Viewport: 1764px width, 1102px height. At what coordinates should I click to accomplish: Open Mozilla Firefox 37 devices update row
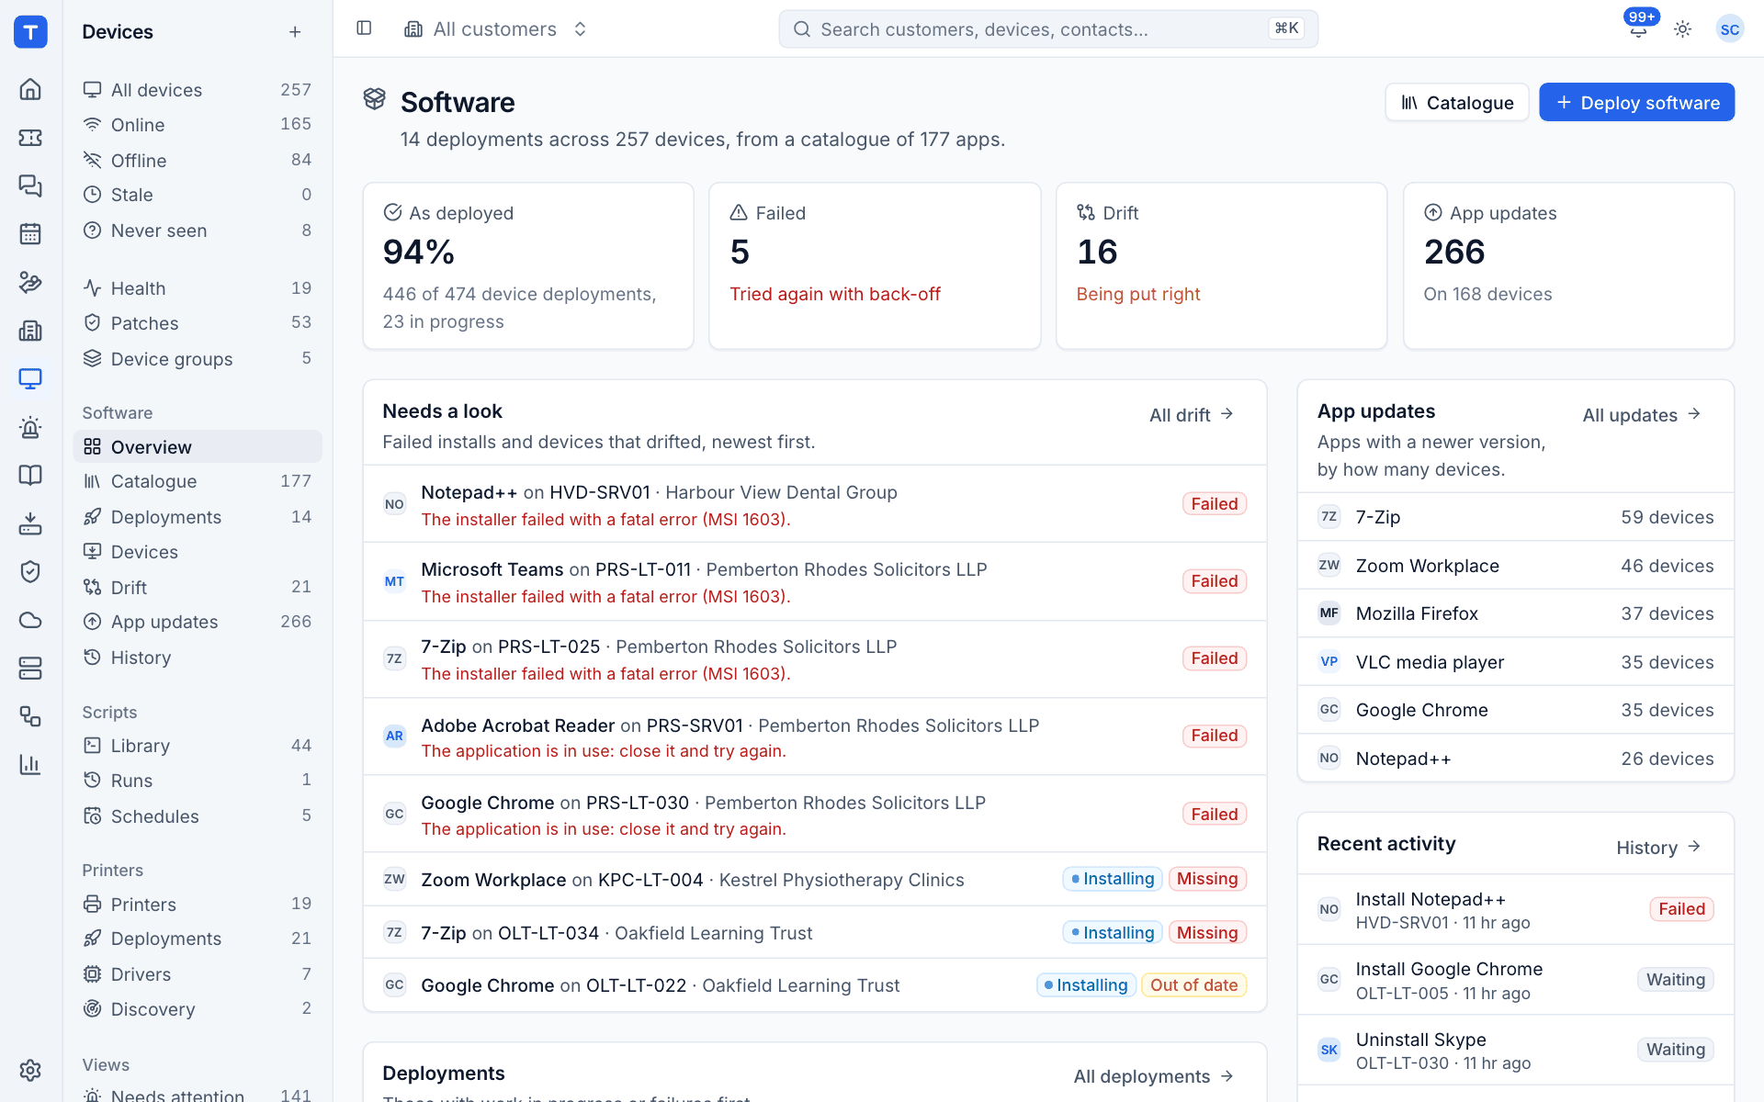(1515, 613)
